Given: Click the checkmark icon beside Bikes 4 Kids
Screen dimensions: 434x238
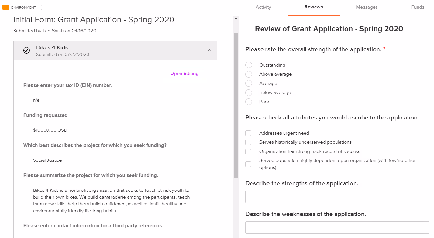Looking at the screenshot, I should [x=26, y=50].
